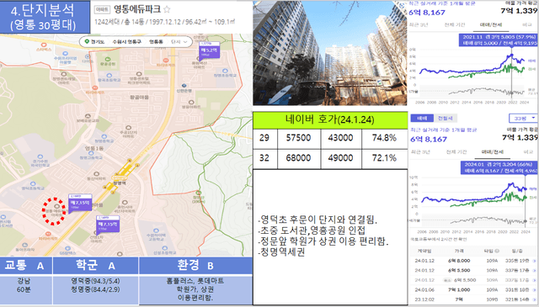Select the 49000 table cell

340,158
